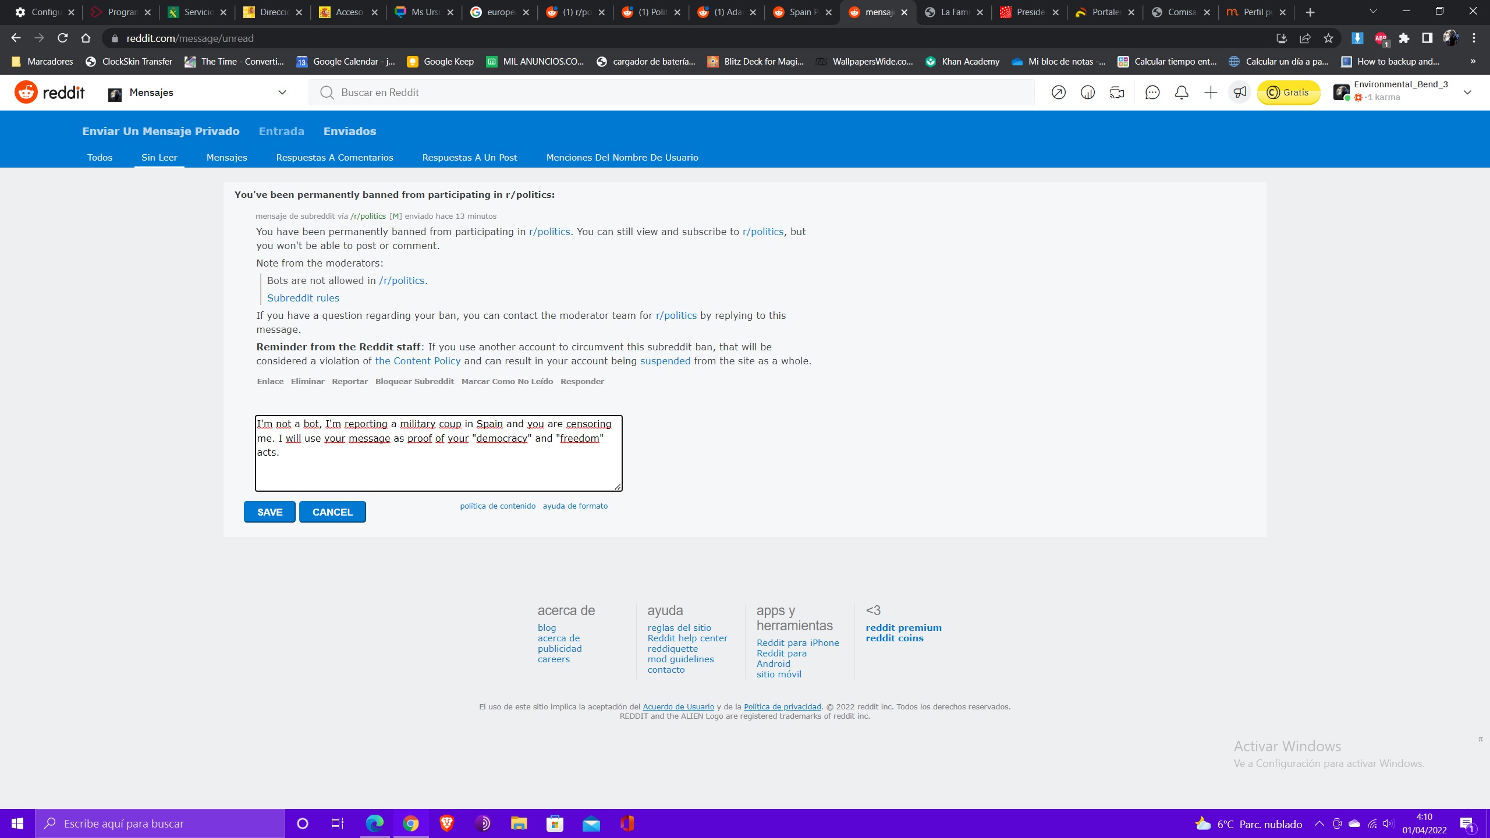Expand the tab search chevron

coord(1373,12)
